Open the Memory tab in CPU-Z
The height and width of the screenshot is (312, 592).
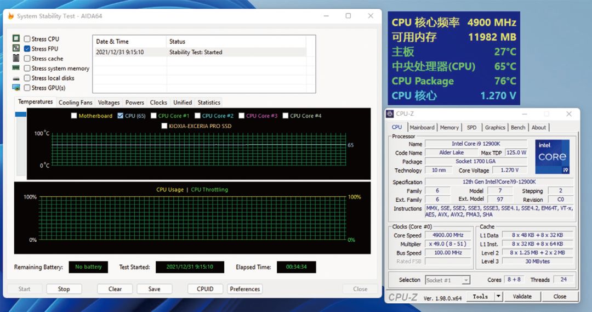(449, 128)
